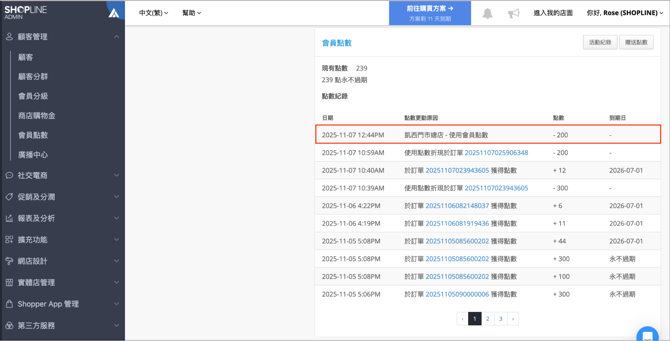Expand the 第三方服務 menu

pyautogui.click(x=116, y=325)
